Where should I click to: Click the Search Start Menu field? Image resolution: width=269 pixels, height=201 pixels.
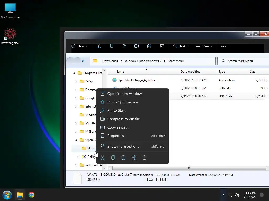tap(243, 61)
